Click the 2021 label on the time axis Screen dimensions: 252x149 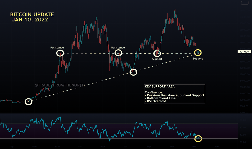coord(57,147)
